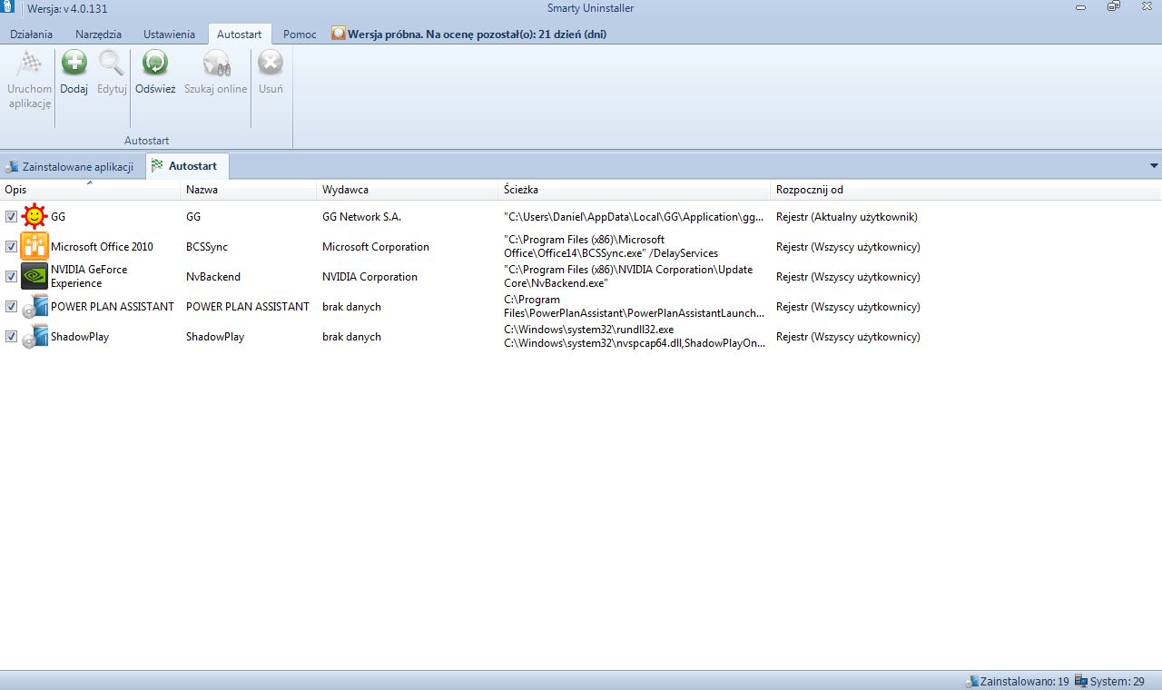This screenshot has width=1162, height=690.
Task: Uncheck the Microsoft Office 2010 checkbox
Action: [x=11, y=247]
